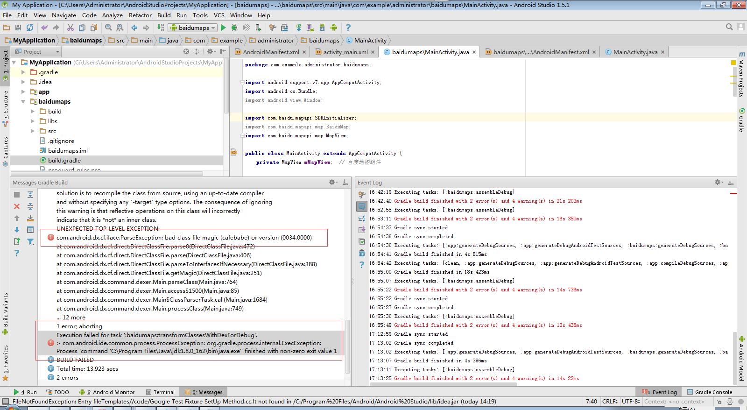Click the Undo arrow icon
This screenshot has height=410, width=747.
pyautogui.click(x=44, y=28)
